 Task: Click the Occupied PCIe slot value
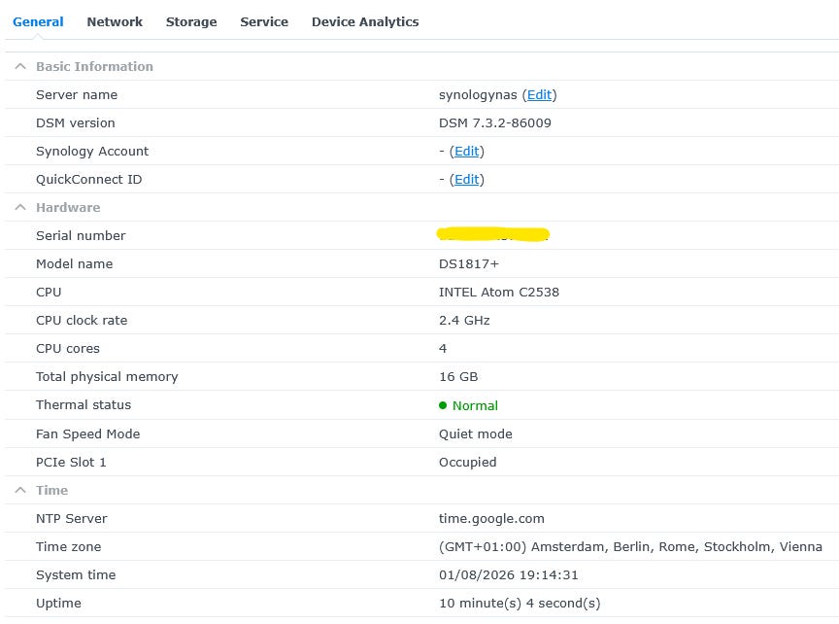coord(468,463)
